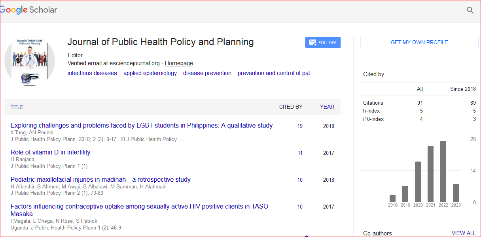The height and width of the screenshot is (237, 481).
Task: Click the Google Scholar logo
Action: (x=29, y=10)
